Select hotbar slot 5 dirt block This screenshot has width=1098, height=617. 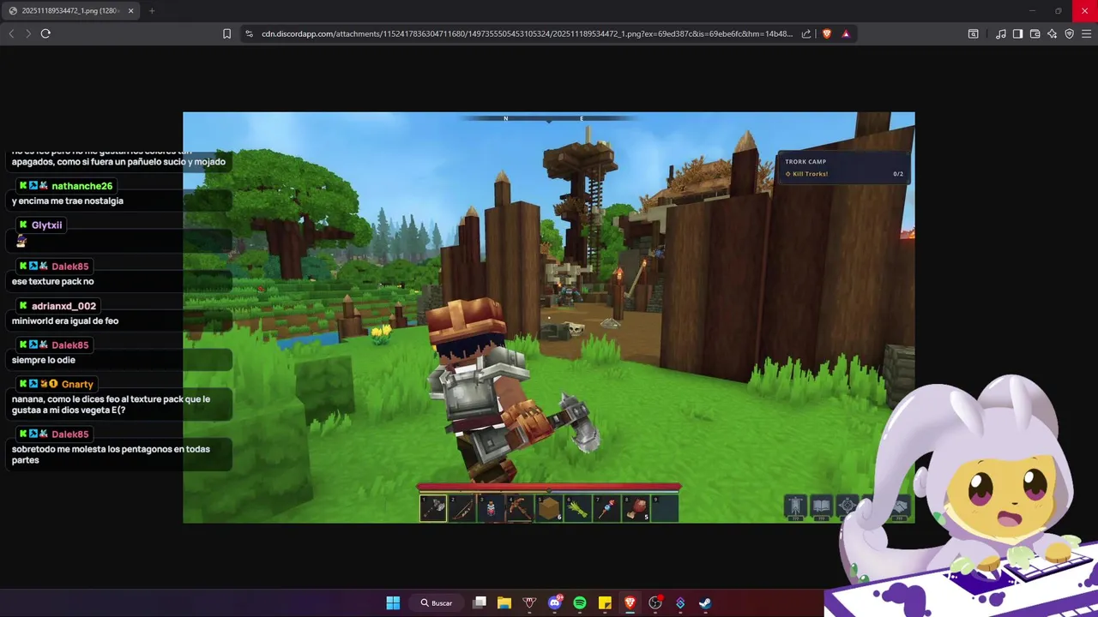549,508
